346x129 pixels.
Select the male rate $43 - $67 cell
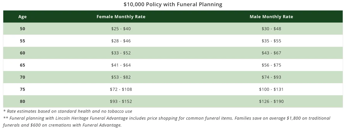point(271,53)
